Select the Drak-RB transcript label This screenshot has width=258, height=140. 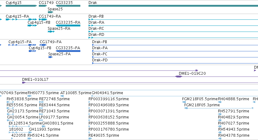pyautogui.click(x=96, y=16)
